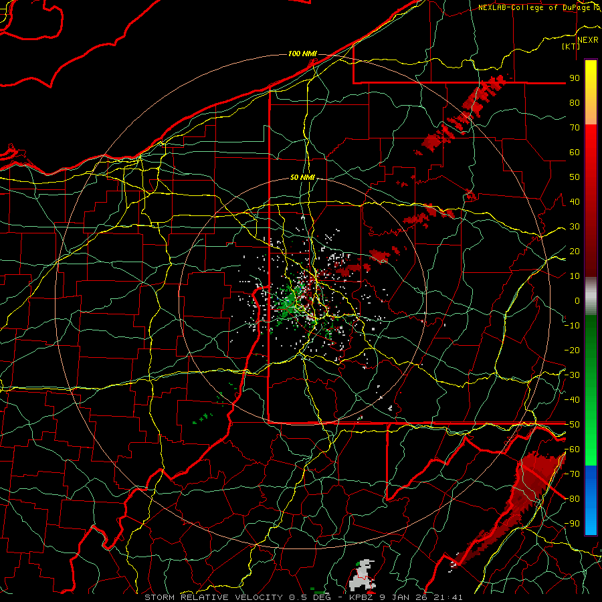This screenshot has height=602, width=602.
Task: Select the -60 value on the velocity scale
Action: (x=572, y=449)
